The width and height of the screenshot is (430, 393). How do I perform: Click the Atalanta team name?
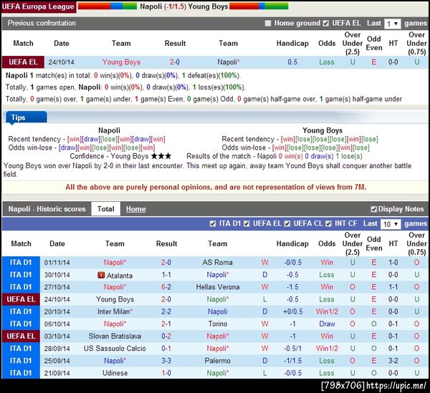[x=119, y=276]
